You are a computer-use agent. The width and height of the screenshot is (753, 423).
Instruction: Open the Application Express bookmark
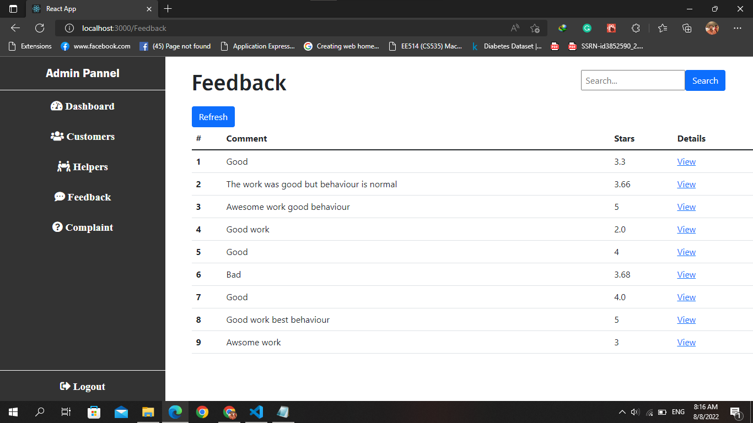tap(257, 46)
